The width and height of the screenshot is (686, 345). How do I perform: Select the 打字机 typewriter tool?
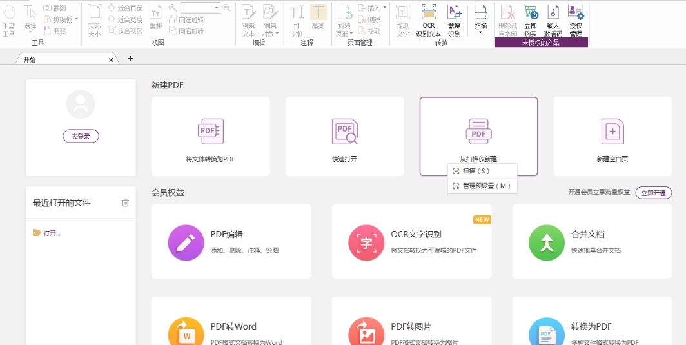pos(297,21)
